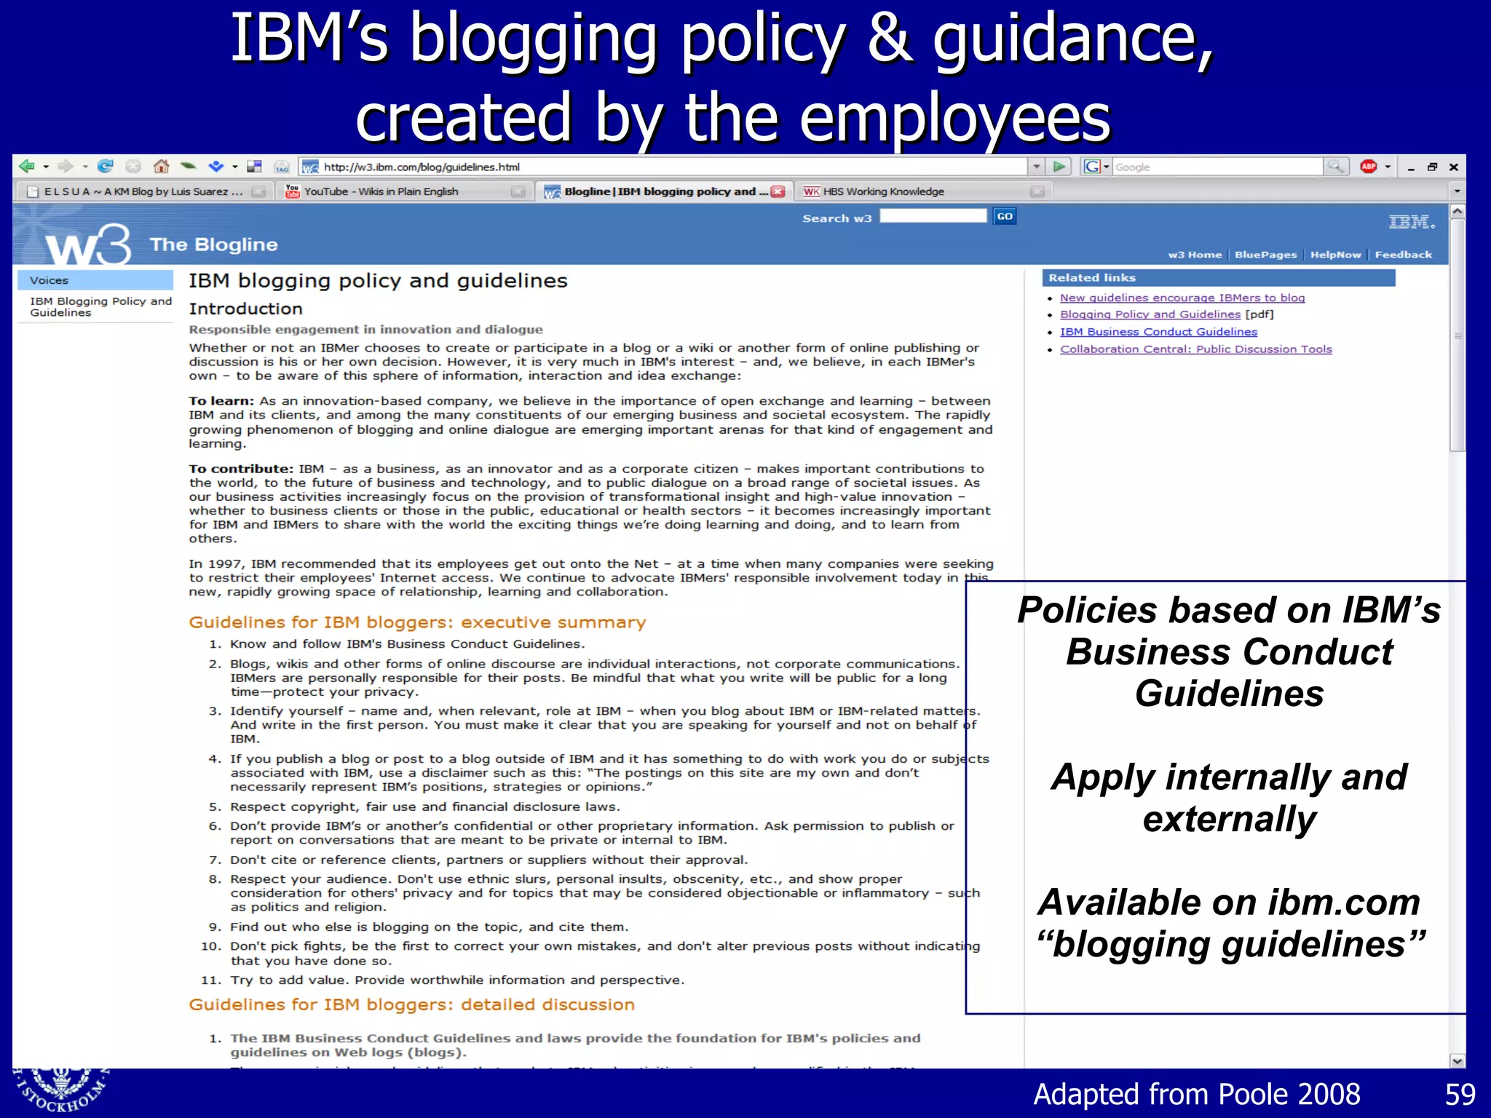Open the list-all-tabs dropdown
1491x1118 pixels.
(1457, 191)
